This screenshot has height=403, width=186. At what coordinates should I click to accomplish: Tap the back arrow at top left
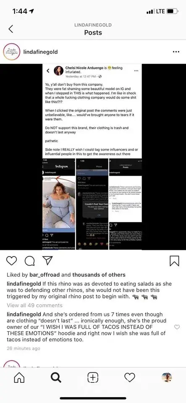[10, 29]
